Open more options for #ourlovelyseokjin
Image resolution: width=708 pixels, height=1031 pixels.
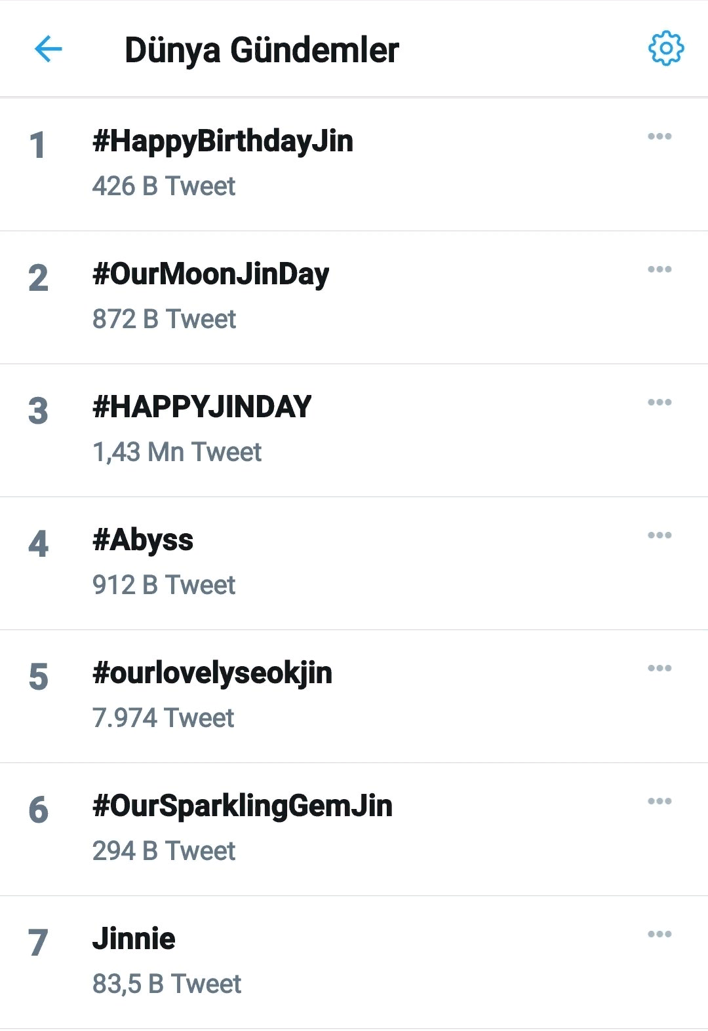pyautogui.click(x=659, y=668)
